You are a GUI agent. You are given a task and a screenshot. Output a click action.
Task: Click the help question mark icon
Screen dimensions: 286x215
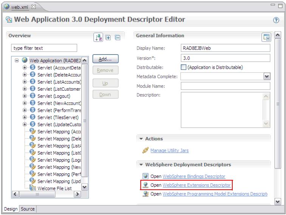(276, 20)
